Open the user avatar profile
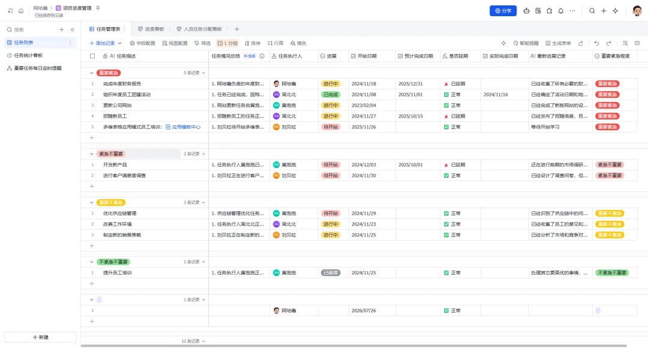 [x=637, y=11]
